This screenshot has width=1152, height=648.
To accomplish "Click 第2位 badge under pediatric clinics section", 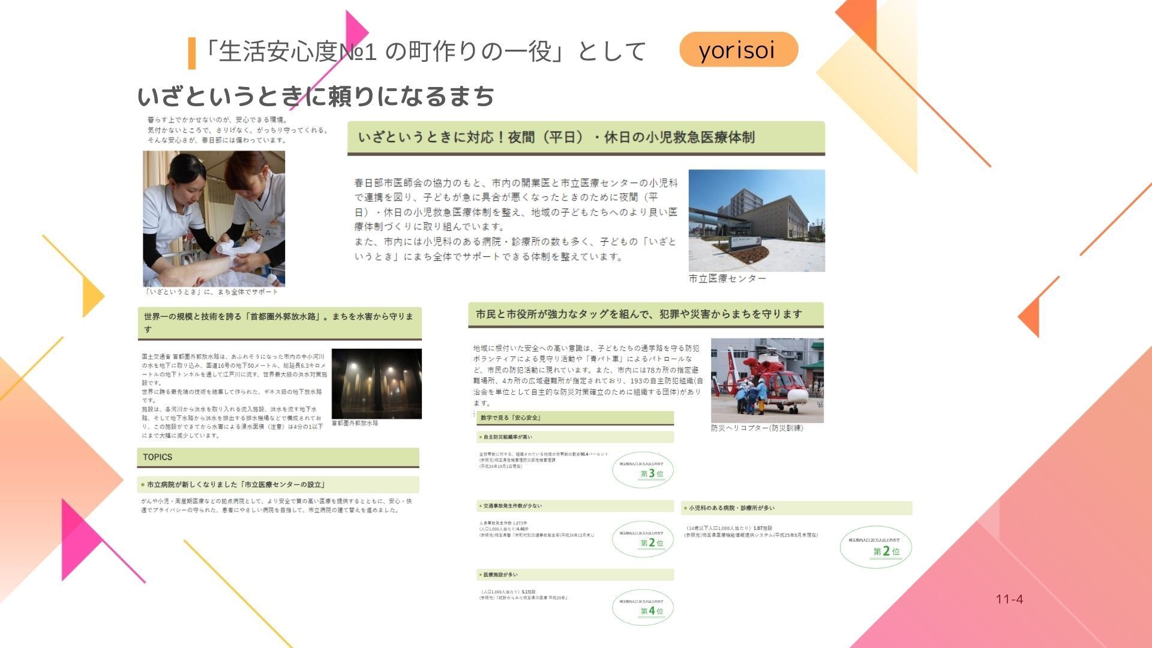I will [x=875, y=547].
